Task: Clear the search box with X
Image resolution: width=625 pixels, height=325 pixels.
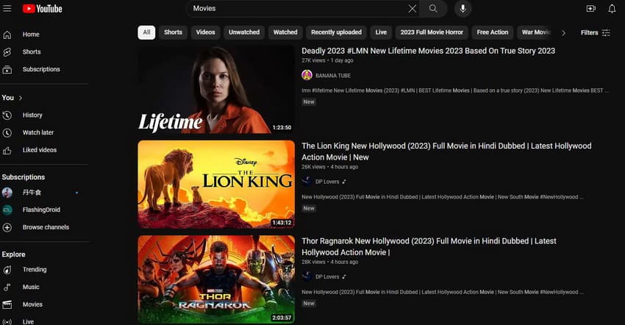Action: (413, 8)
